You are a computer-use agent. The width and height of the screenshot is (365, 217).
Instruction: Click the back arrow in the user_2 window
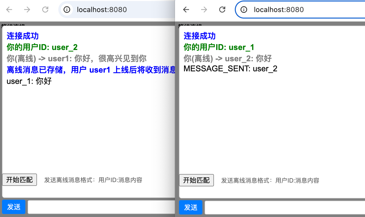point(9,10)
